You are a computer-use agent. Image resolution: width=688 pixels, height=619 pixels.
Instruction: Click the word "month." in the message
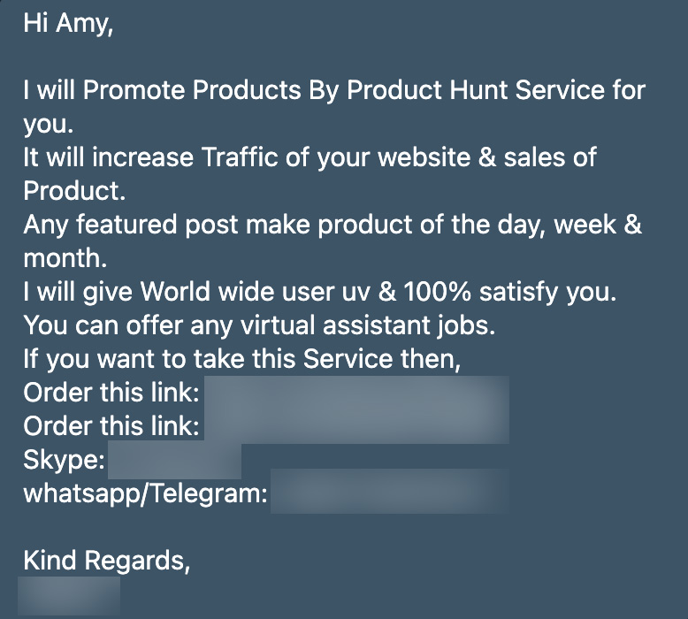click(65, 258)
